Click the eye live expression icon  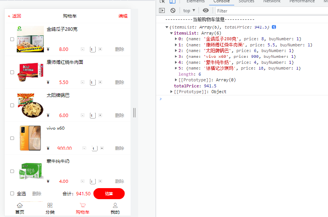(x=206, y=11)
